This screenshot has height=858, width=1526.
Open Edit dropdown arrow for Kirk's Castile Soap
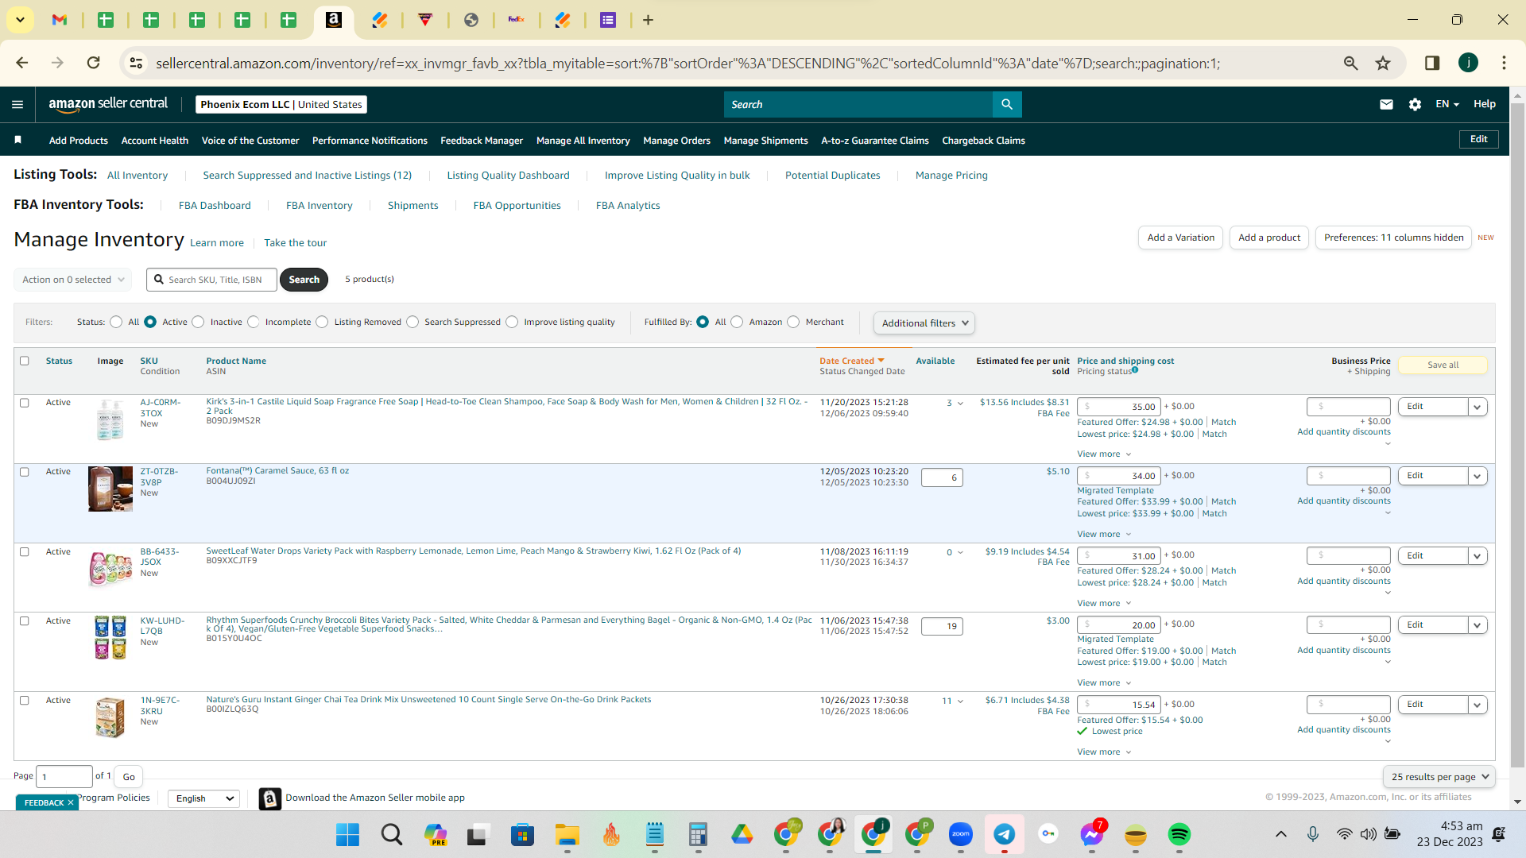[1478, 407]
